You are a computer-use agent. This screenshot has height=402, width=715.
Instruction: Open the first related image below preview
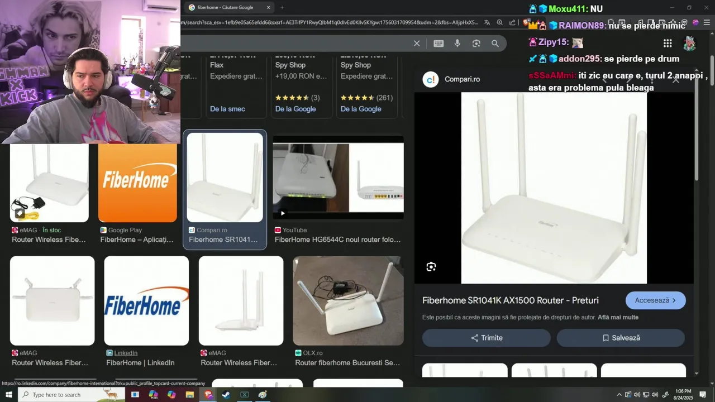(x=465, y=370)
